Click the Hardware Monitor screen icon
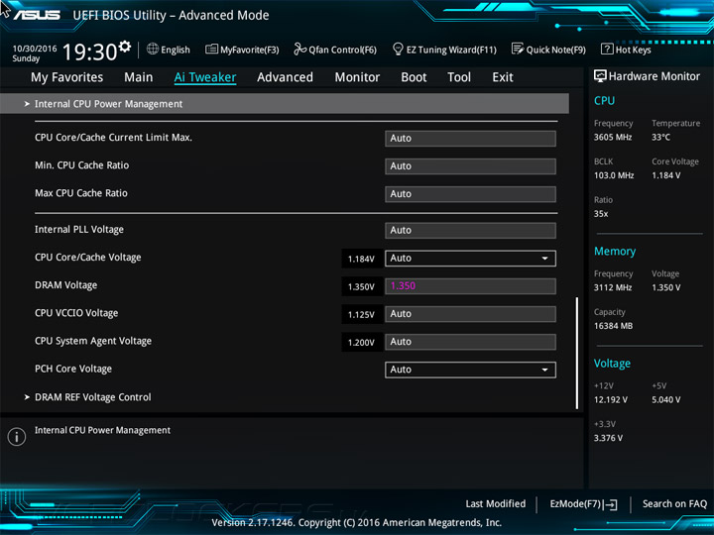This screenshot has width=714, height=535. tap(600, 76)
